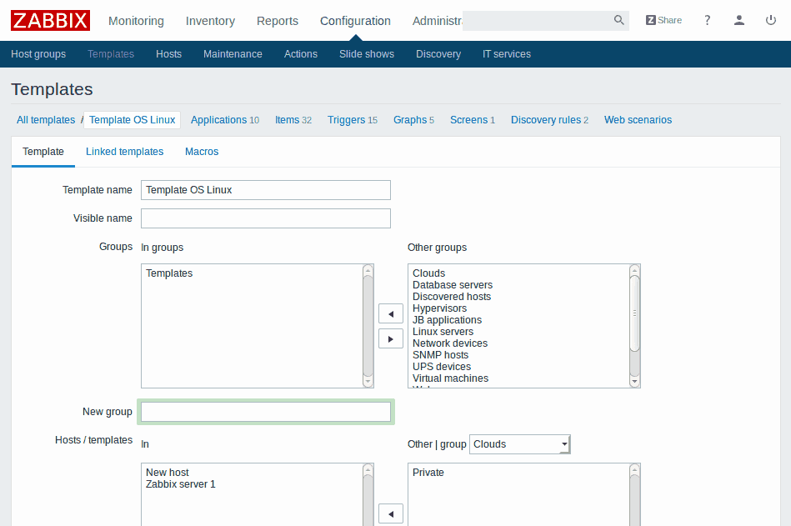Image resolution: width=791 pixels, height=526 pixels.
Task: Click the Zabbix logo
Action: [x=50, y=20]
